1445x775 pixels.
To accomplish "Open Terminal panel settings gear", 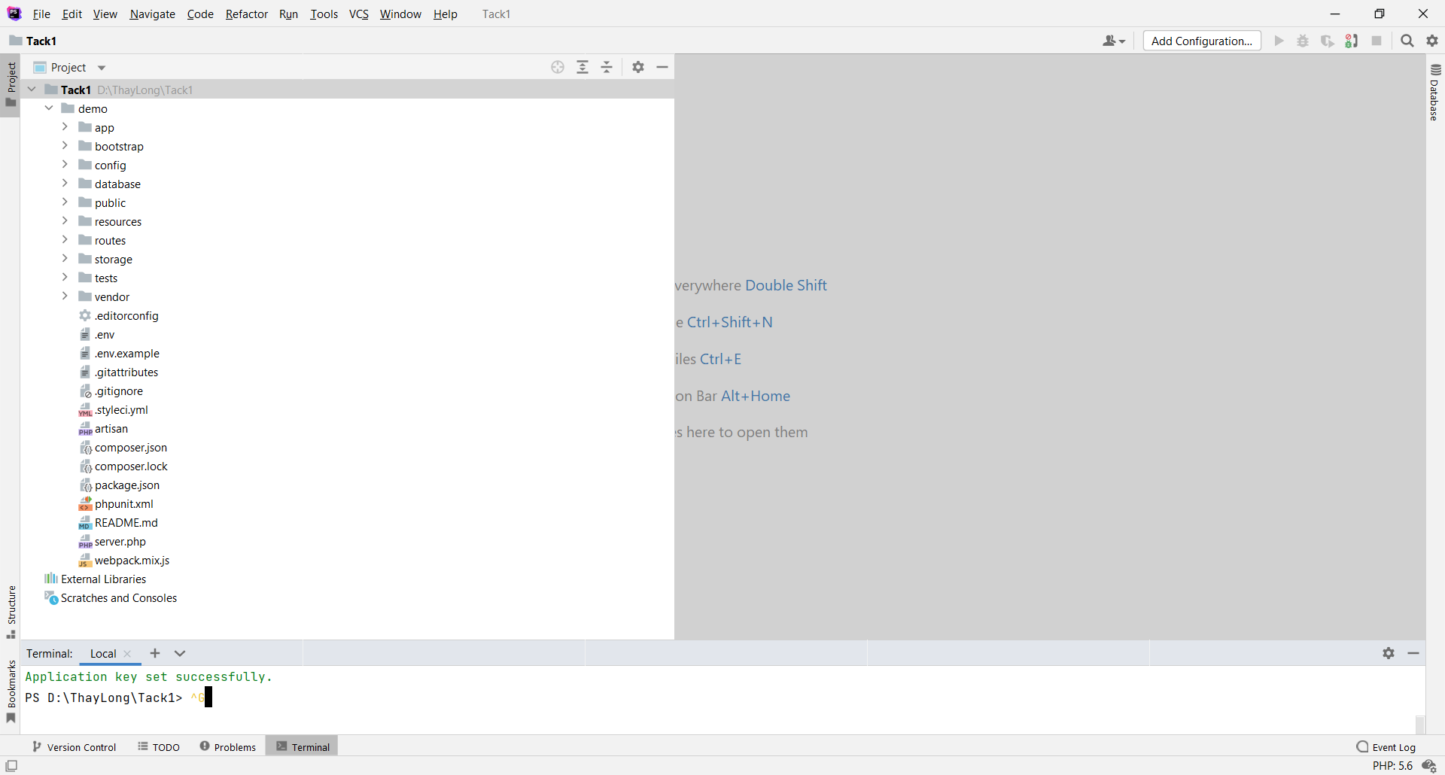I will tap(1389, 653).
